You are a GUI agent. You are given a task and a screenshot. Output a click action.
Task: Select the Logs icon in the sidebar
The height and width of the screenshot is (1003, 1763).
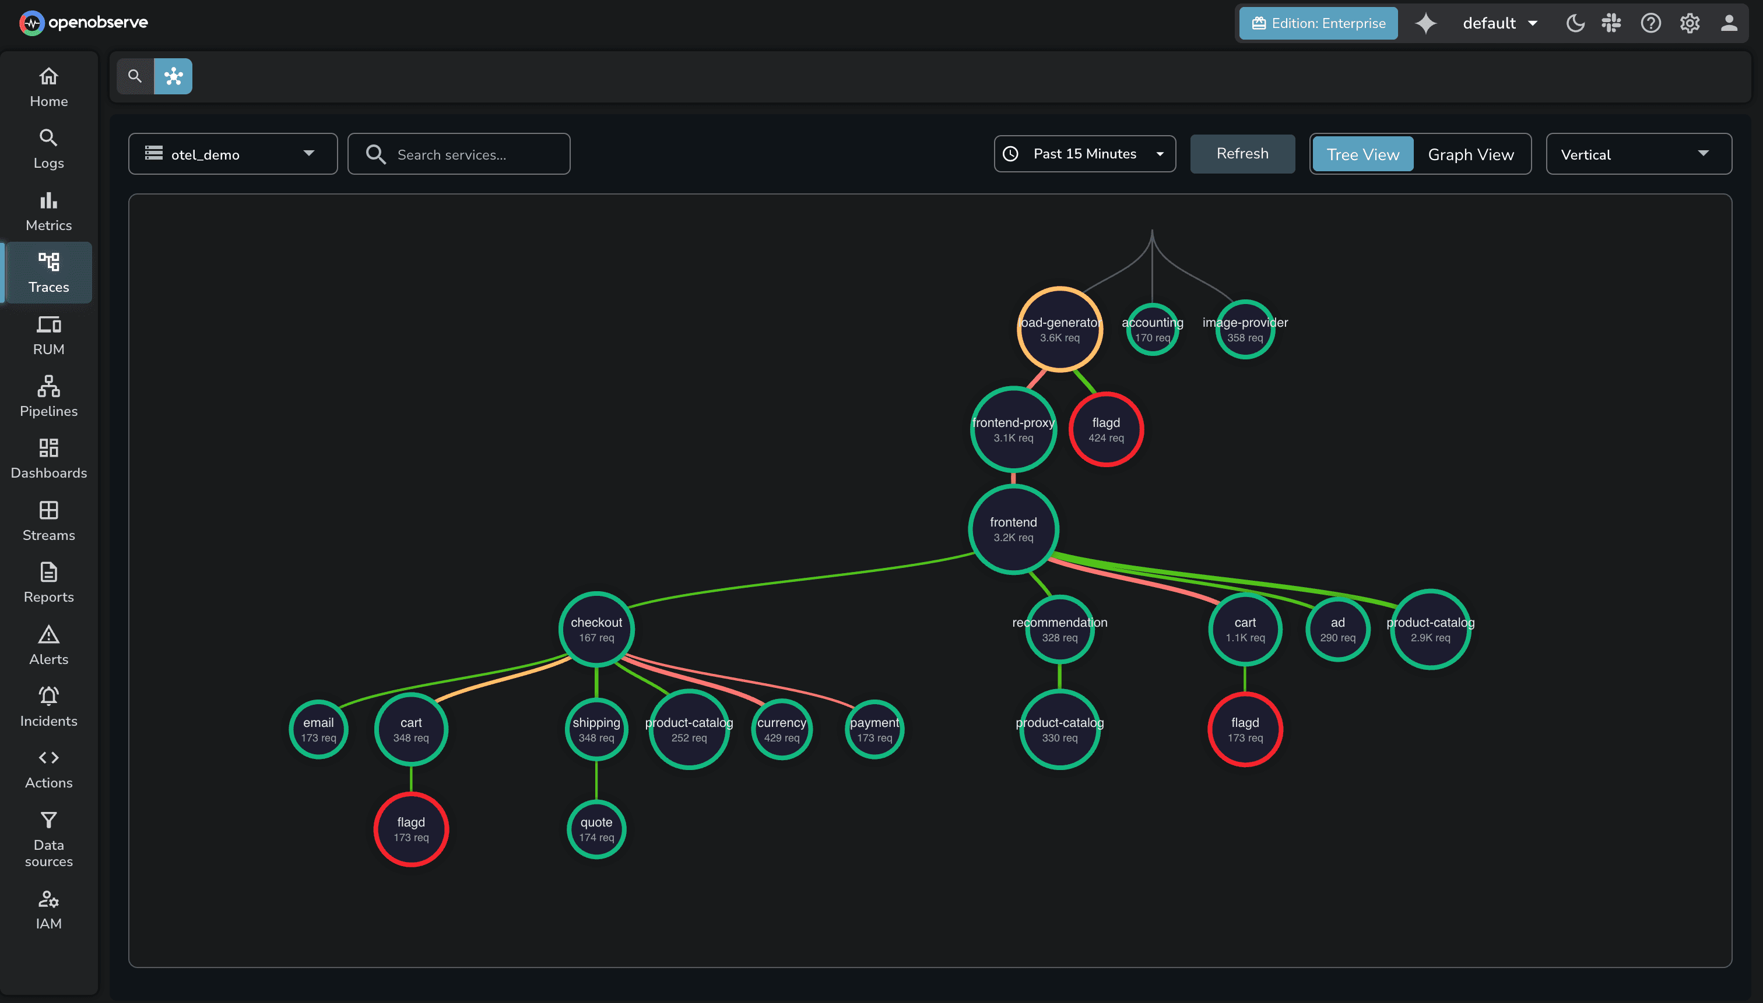tap(48, 147)
